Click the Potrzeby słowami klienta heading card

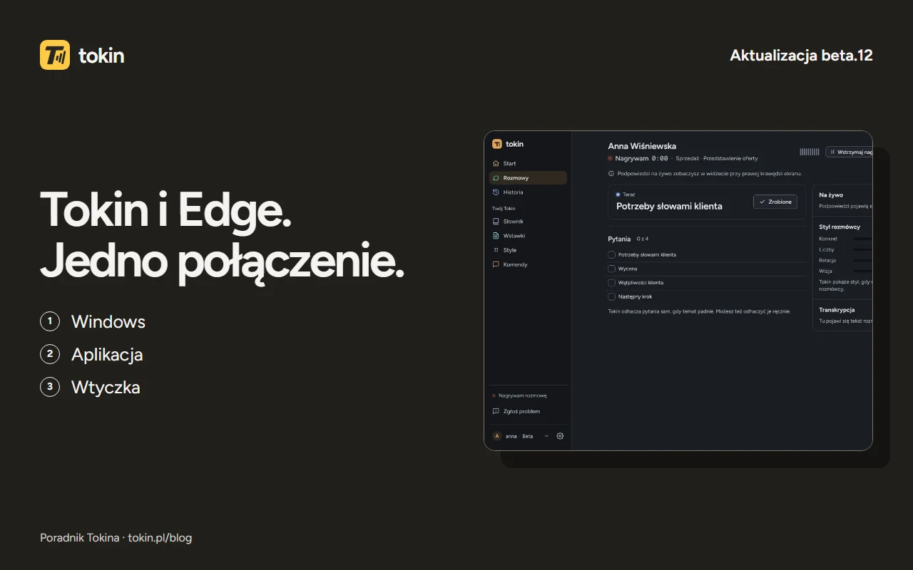point(707,202)
